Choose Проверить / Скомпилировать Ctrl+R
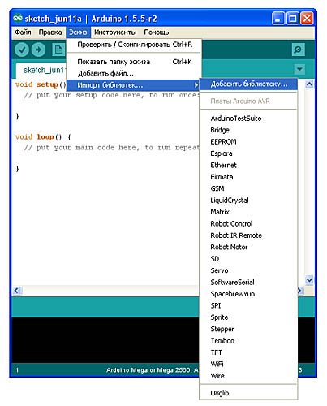 pyautogui.click(x=134, y=45)
